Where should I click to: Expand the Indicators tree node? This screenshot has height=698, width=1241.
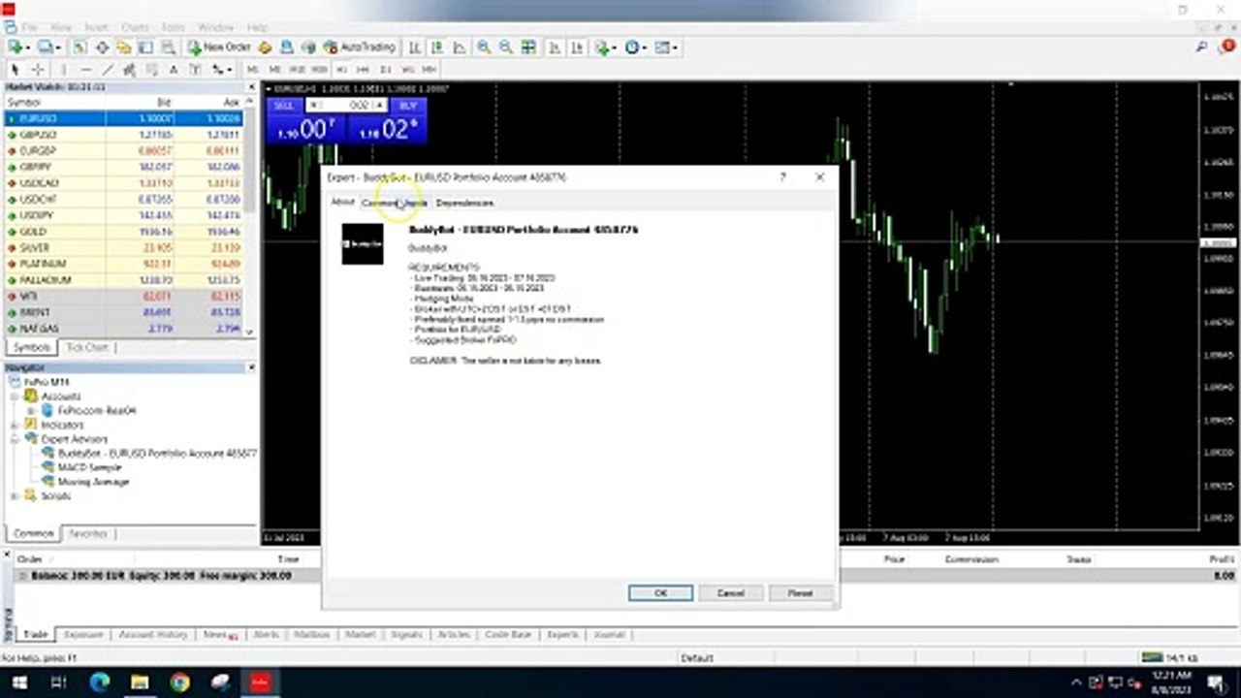click(16, 425)
